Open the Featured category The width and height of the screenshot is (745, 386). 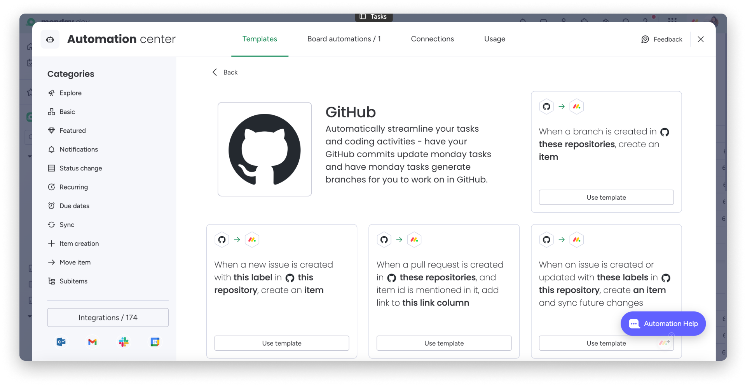[67, 130]
